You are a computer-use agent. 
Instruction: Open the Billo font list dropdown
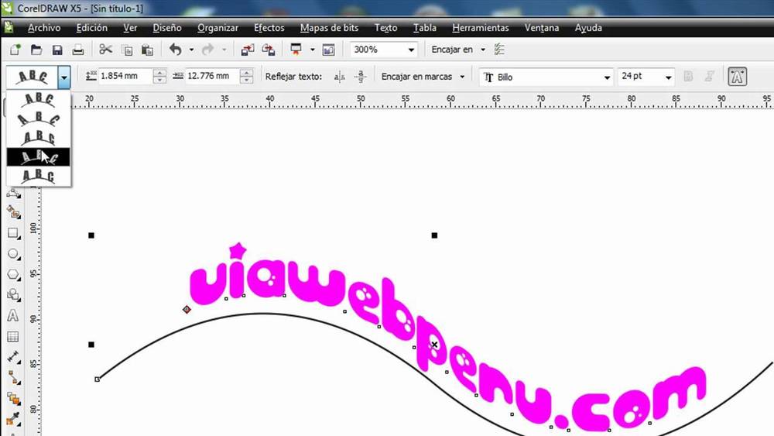coord(607,77)
